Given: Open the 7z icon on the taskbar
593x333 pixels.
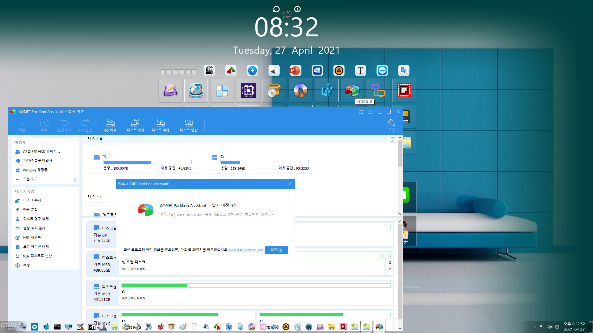Looking at the screenshot, I should coord(91,327).
